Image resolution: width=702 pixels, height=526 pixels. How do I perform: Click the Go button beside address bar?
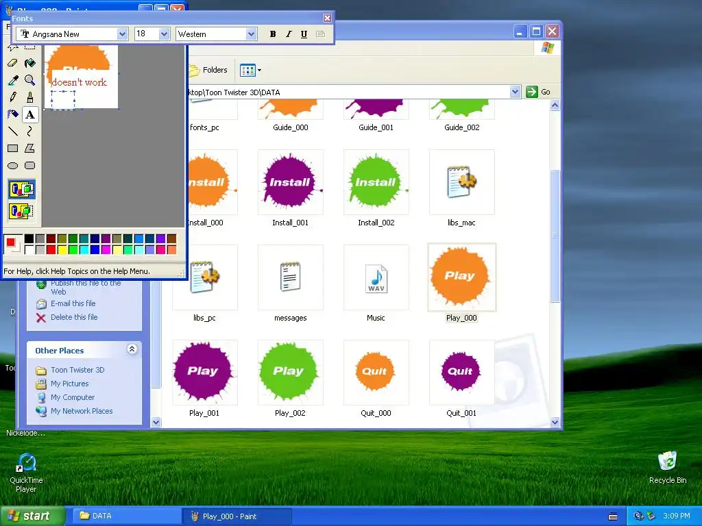point(538,92)
